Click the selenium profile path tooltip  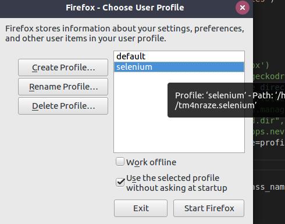(x=226, y=100)
